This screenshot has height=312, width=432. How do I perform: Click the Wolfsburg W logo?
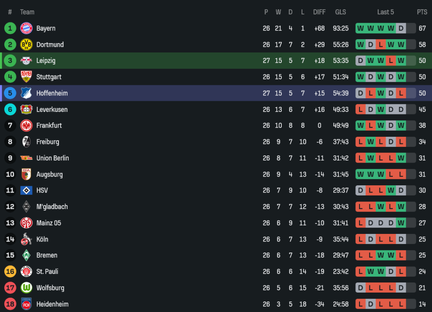pos(26,288)
